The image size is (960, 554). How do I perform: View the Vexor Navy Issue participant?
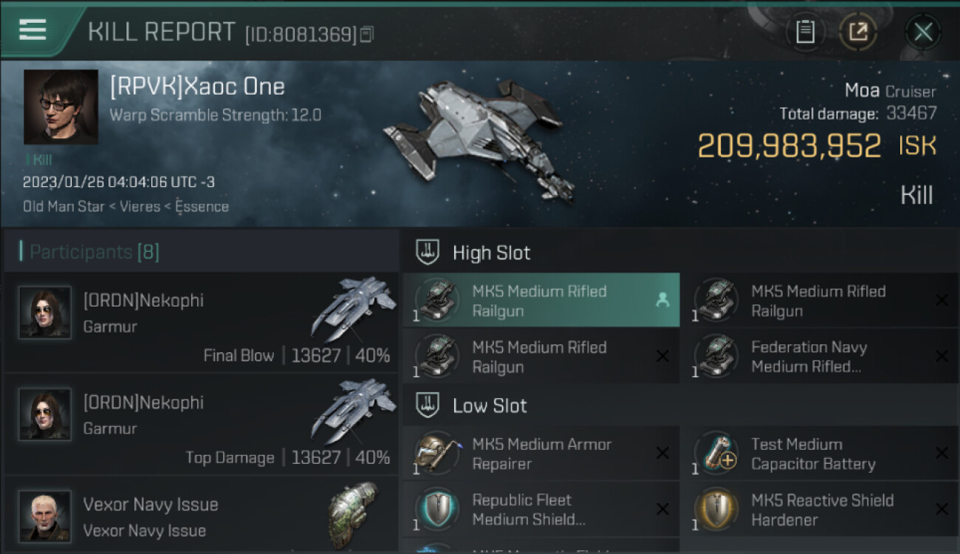click(201, 516)
